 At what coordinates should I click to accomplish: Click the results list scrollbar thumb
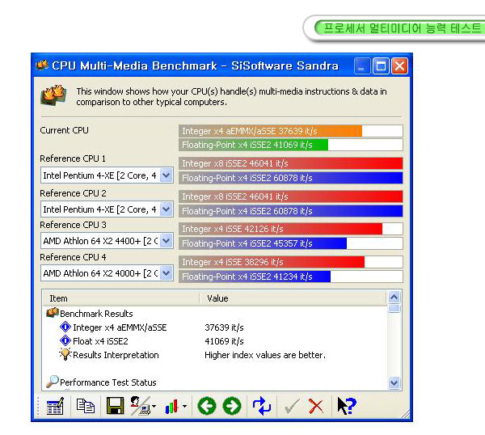(394, 308)
